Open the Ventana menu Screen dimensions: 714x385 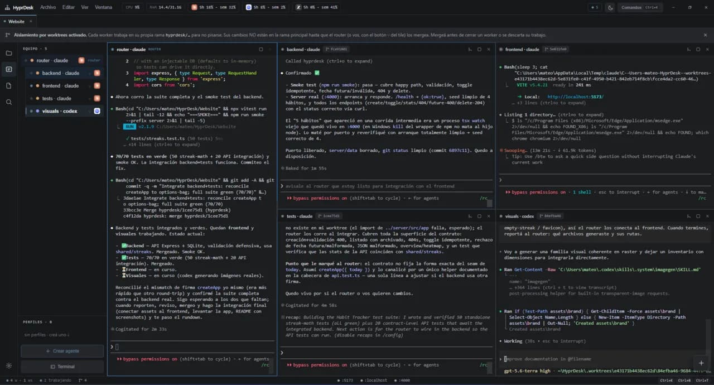click(103, 7)
